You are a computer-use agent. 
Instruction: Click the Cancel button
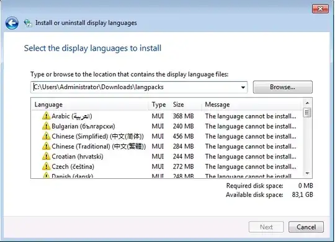(306, 227)
